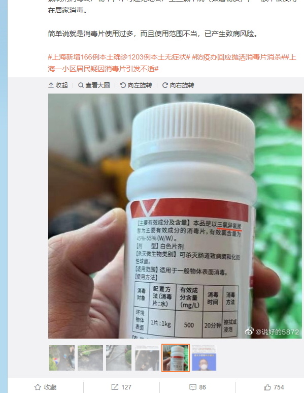Open 查看大图 to view full-size image
Viewport: 304px width, 393px height.
point(94,85)
